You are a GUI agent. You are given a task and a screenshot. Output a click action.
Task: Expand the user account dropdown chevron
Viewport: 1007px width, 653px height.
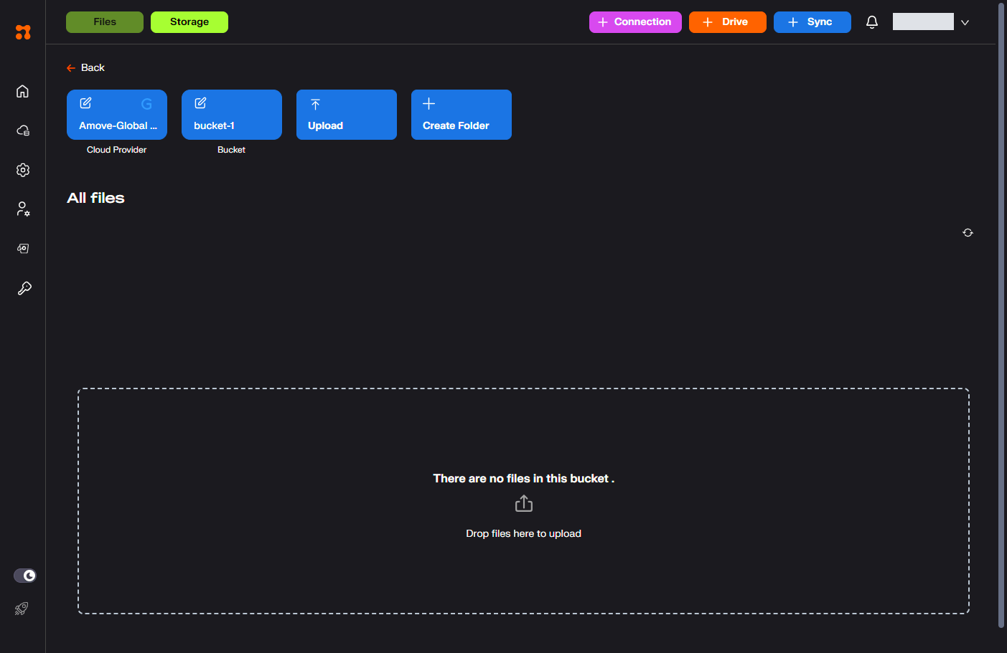click(965, 23)
